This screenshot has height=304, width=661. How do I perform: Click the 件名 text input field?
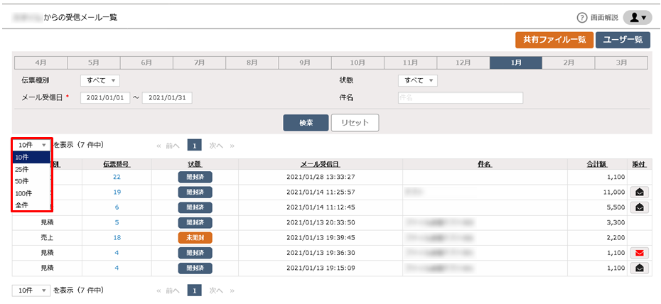(x=460, y=98)
